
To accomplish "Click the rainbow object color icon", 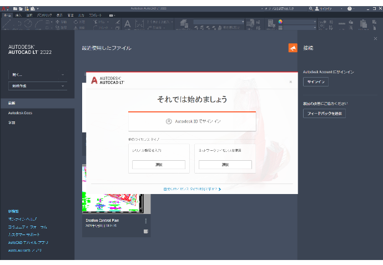I will [280, 22].
